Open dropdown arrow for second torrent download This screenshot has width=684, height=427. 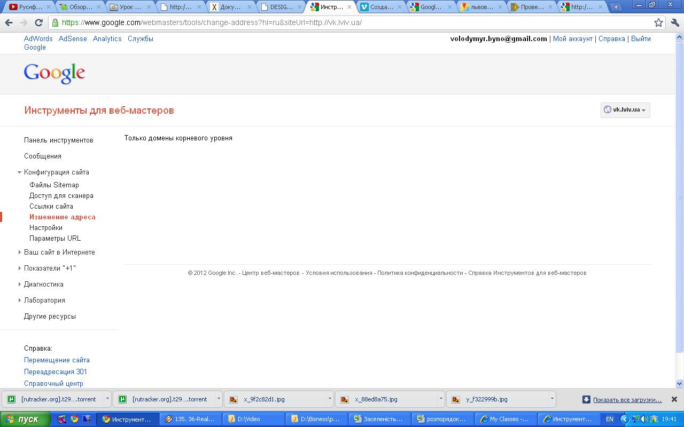219,399
